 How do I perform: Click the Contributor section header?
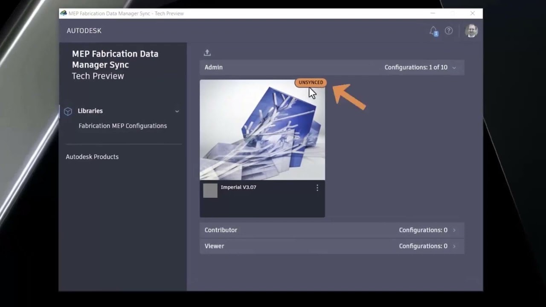pos(332,230)
